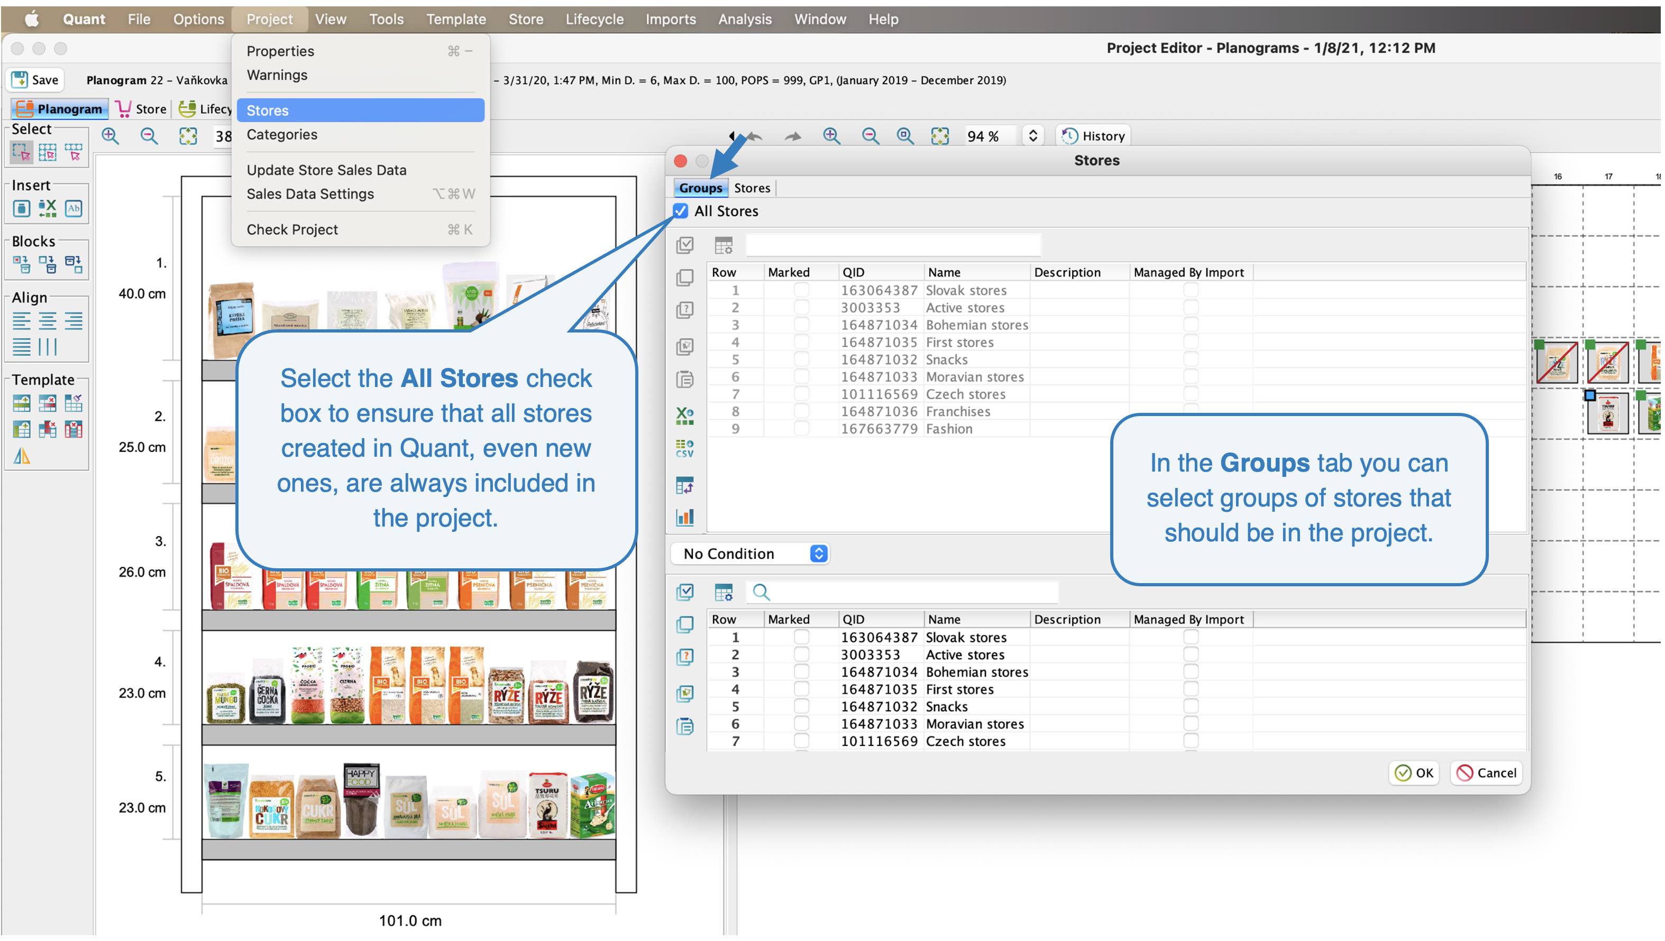
Task: Choose Categories in Project menu
Action: click(x=360, y=134)
